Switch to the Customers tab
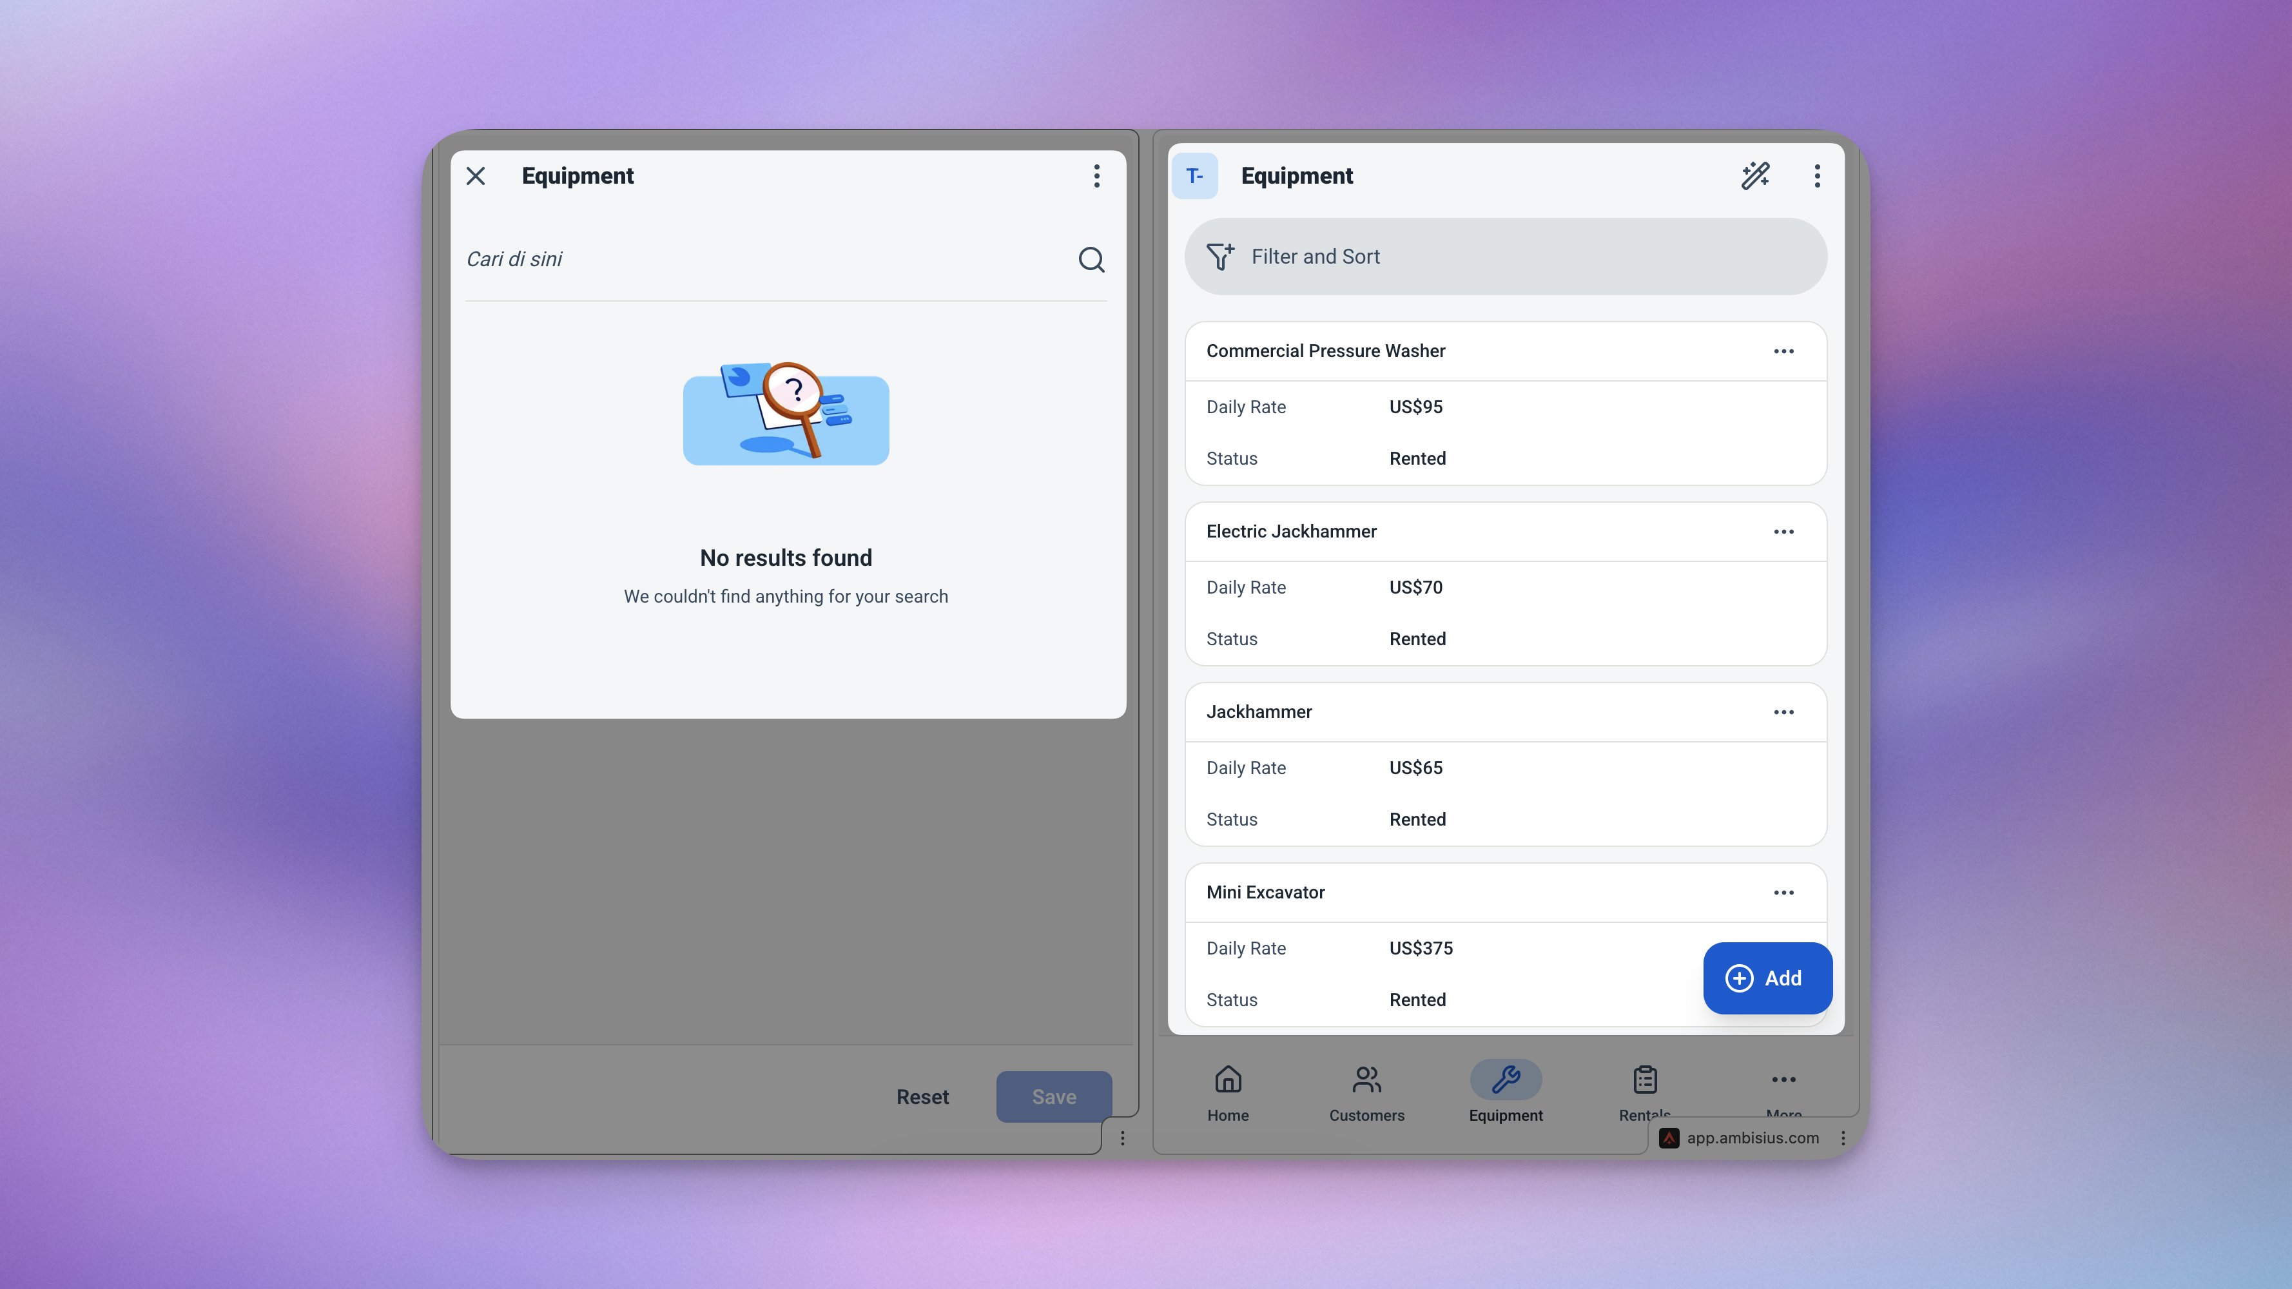 1366,1093
